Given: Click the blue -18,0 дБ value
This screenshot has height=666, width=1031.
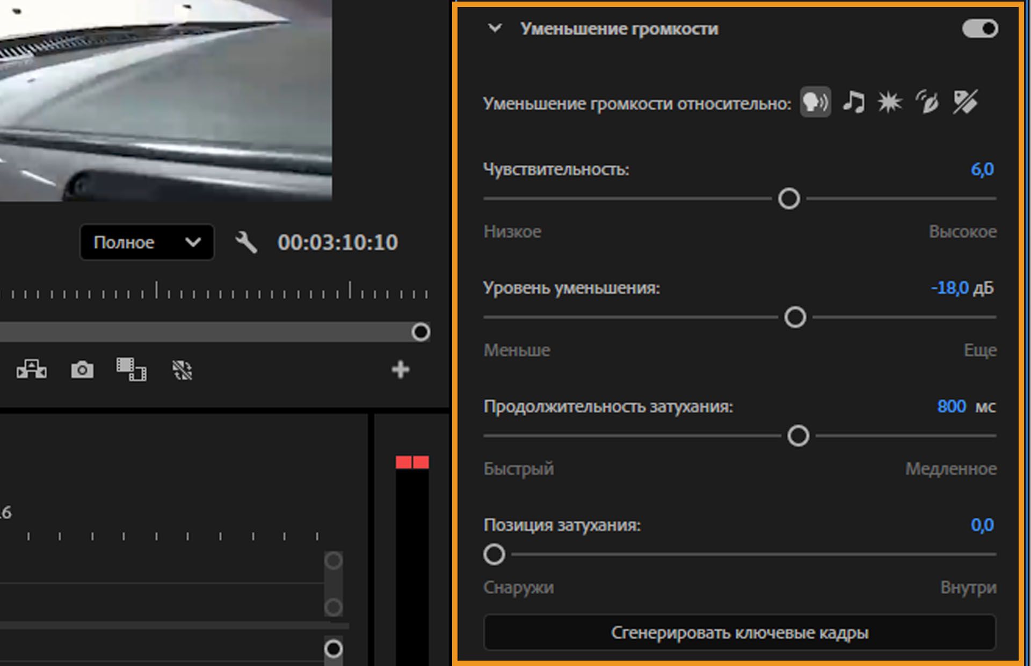Looking at the screenshot, I should (x=960, y=288).
